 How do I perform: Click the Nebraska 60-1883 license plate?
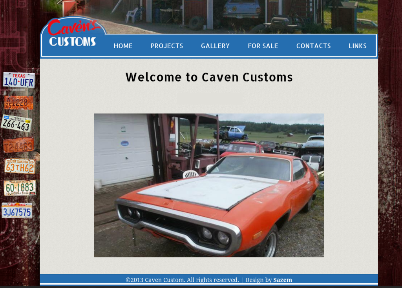tap(20, 188)
